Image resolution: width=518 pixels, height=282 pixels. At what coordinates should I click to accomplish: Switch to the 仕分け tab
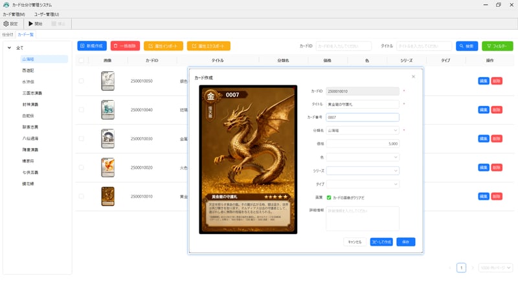(x=8, y=33)
